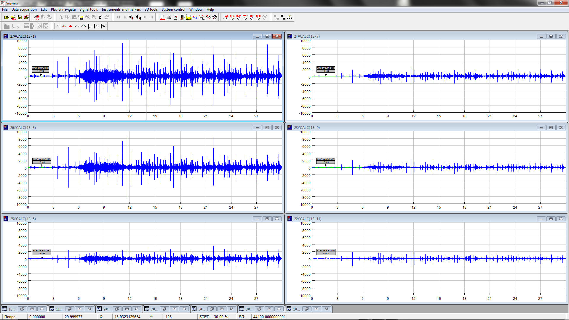Select the dotted points display mode icon
This screenshot has height=320, width=569.
(x=77, y=26)
